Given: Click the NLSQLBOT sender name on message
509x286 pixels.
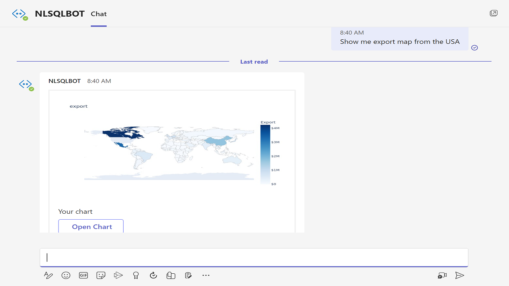Looking at the screenshot, I should point(64,81).
